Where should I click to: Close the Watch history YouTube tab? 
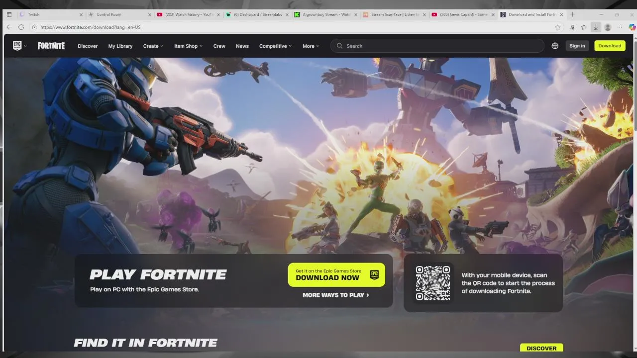218,14
